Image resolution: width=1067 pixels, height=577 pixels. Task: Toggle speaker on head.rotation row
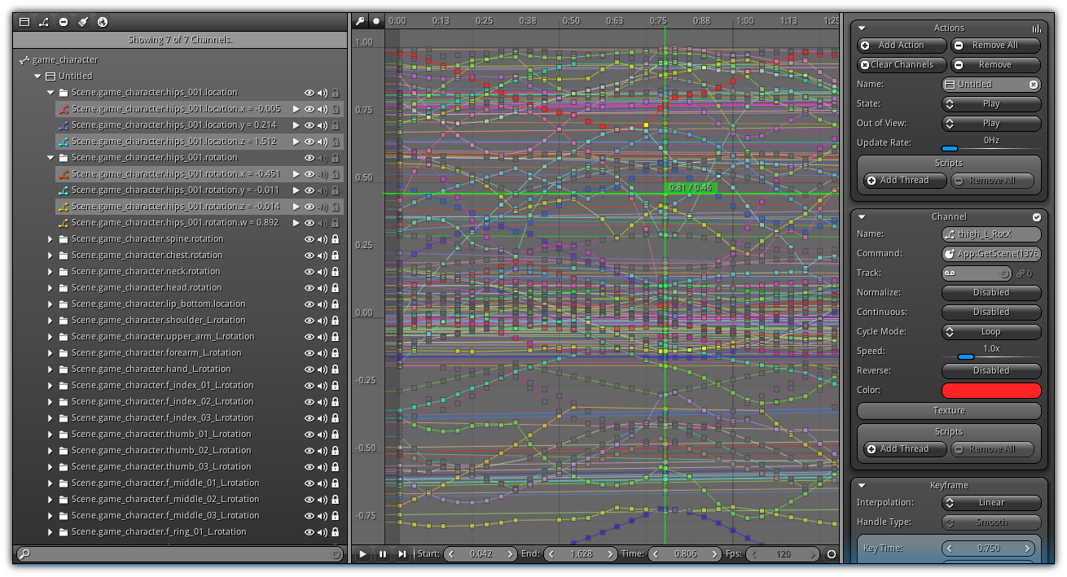pyautogui.click(x=323, y=288)
